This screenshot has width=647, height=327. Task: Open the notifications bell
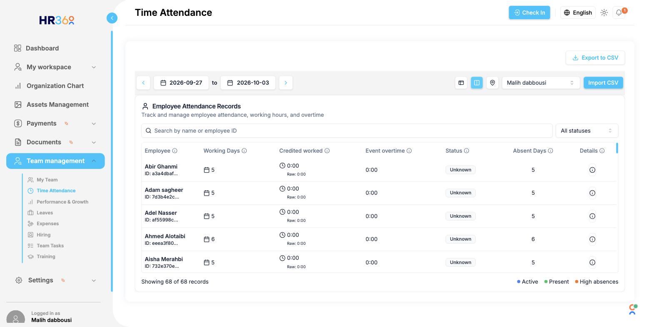[619, 13]
